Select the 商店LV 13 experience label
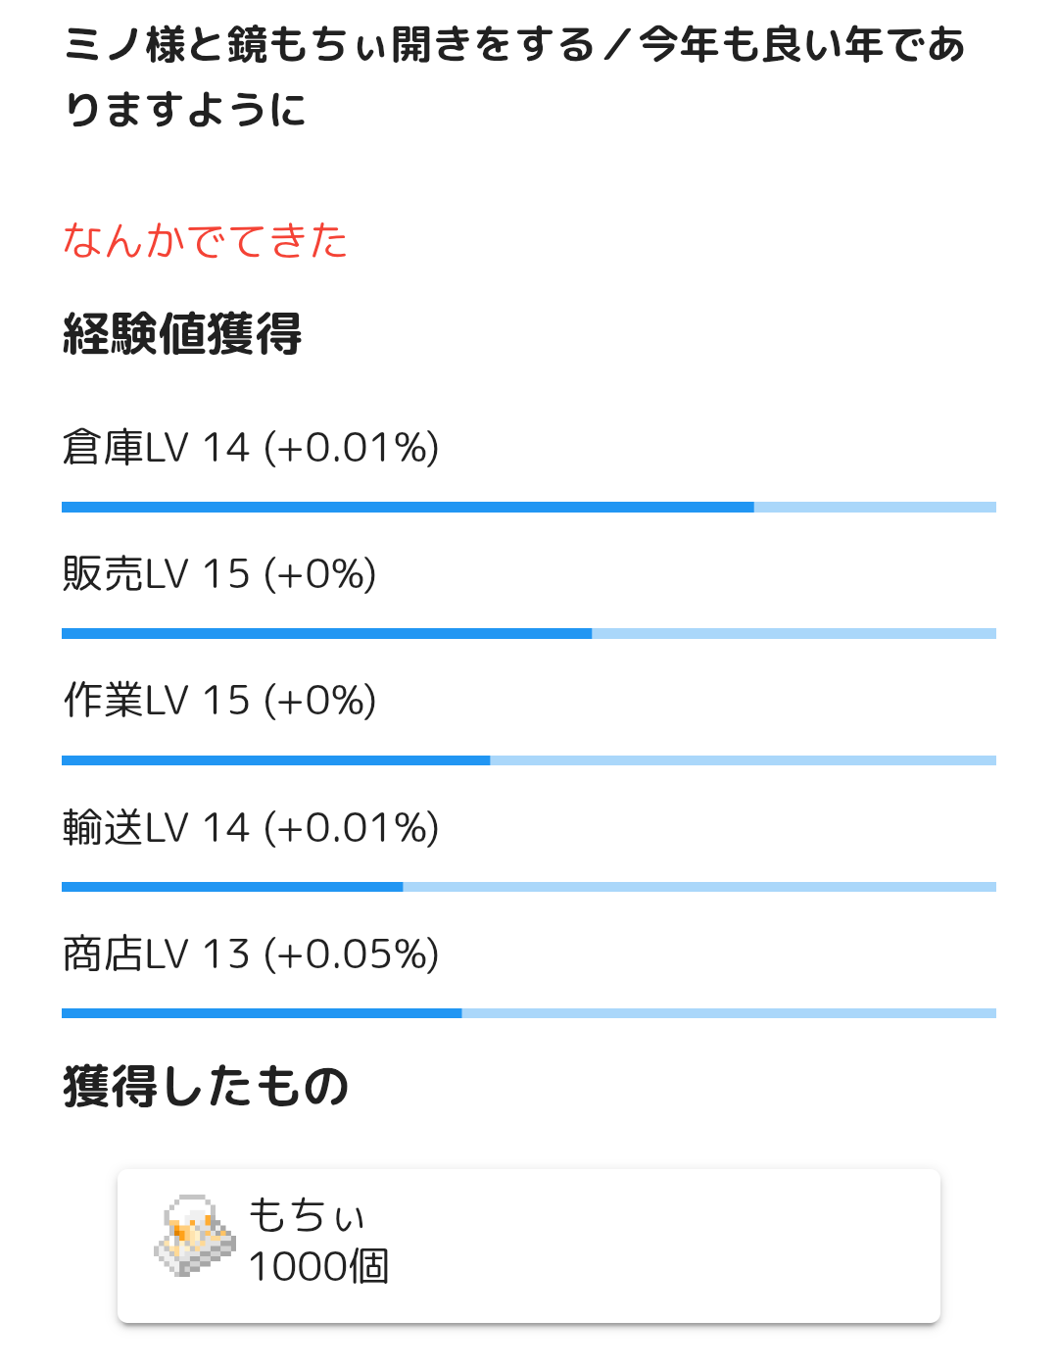This screenshot has height=1369, width=1058. click(x=251, y=954)
